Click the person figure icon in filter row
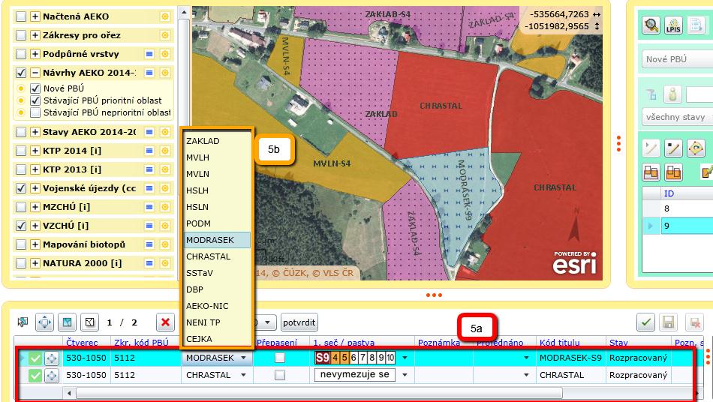The image size is (713, 402). [672, 94]
